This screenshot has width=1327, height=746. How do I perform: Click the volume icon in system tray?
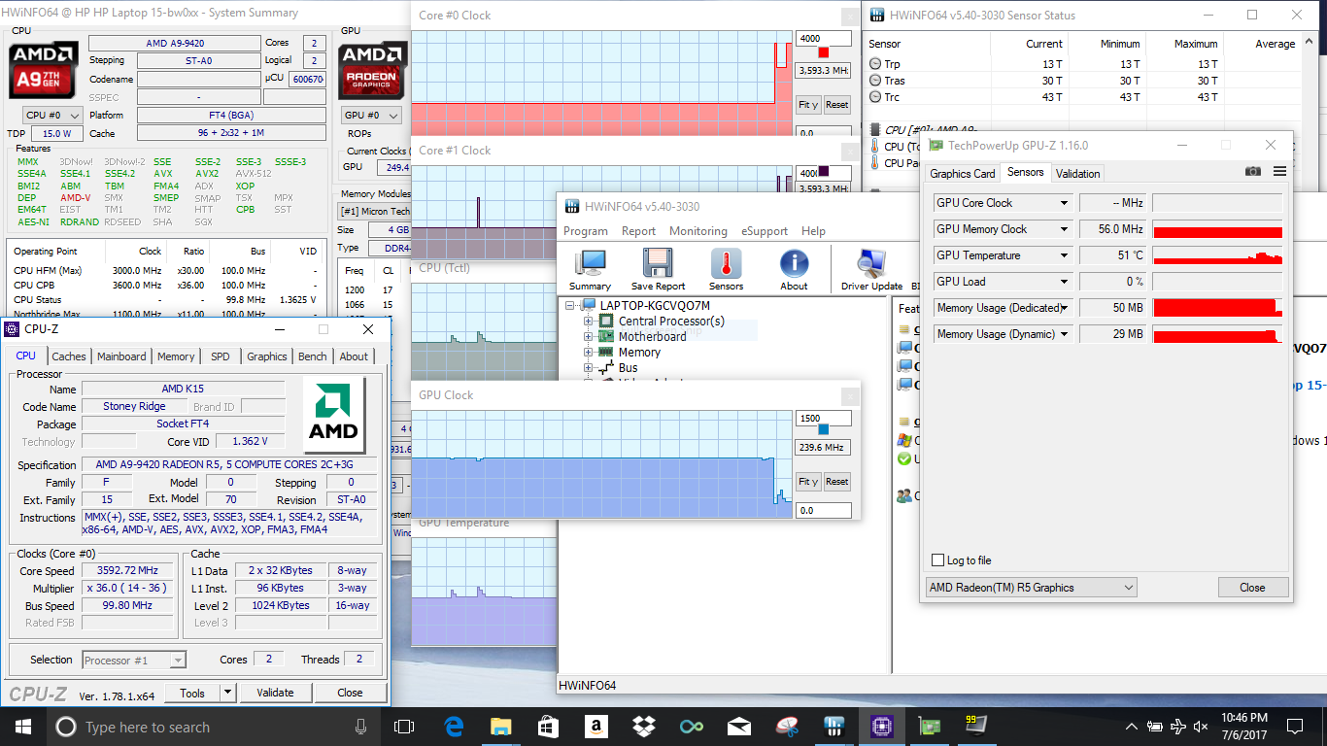tap(1202, 727)
